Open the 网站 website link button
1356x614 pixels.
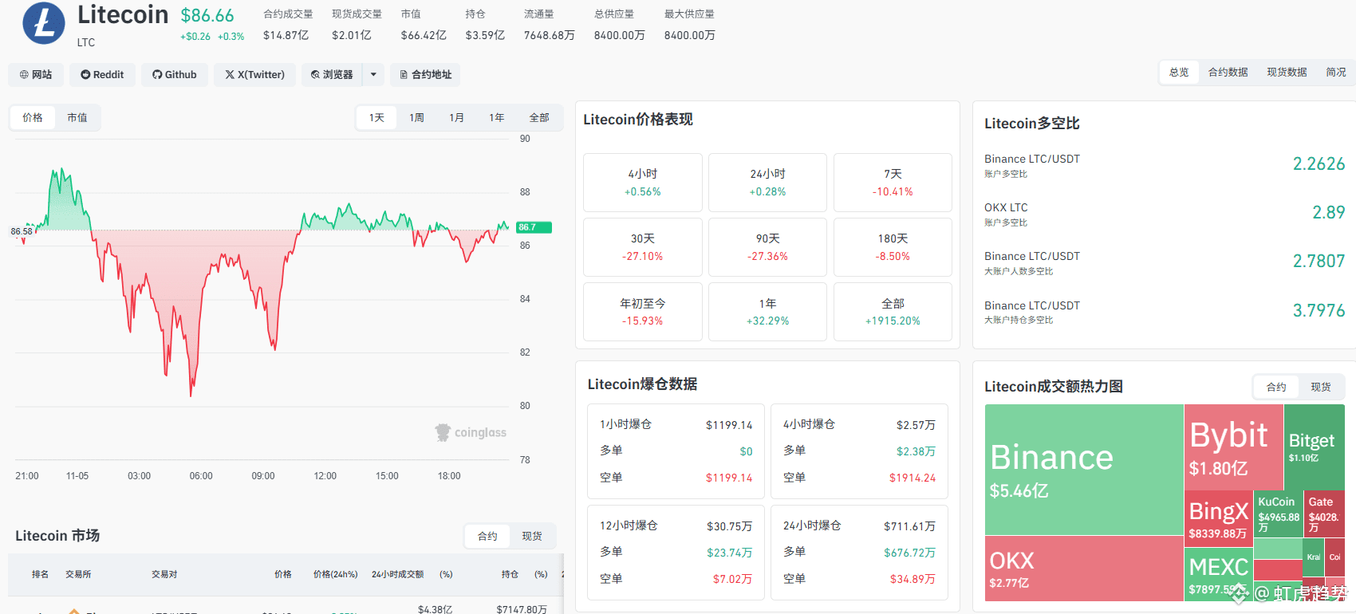click(x=35, y=74)
